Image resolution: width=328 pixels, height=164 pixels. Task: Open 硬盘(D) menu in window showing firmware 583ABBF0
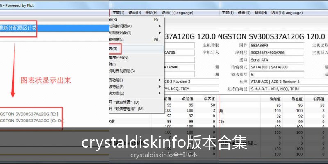click(x=244, y=13)
